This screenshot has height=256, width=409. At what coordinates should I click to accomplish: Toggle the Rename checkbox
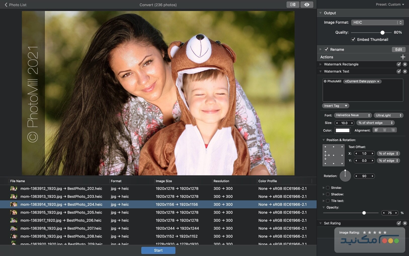[x=326, y=49]
